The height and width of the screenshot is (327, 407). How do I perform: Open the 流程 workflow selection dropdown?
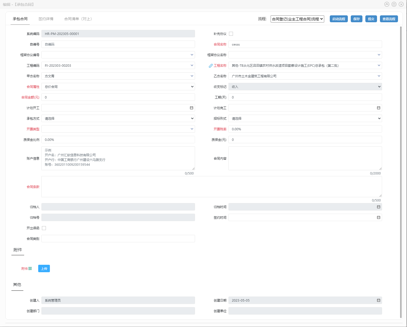297,19
